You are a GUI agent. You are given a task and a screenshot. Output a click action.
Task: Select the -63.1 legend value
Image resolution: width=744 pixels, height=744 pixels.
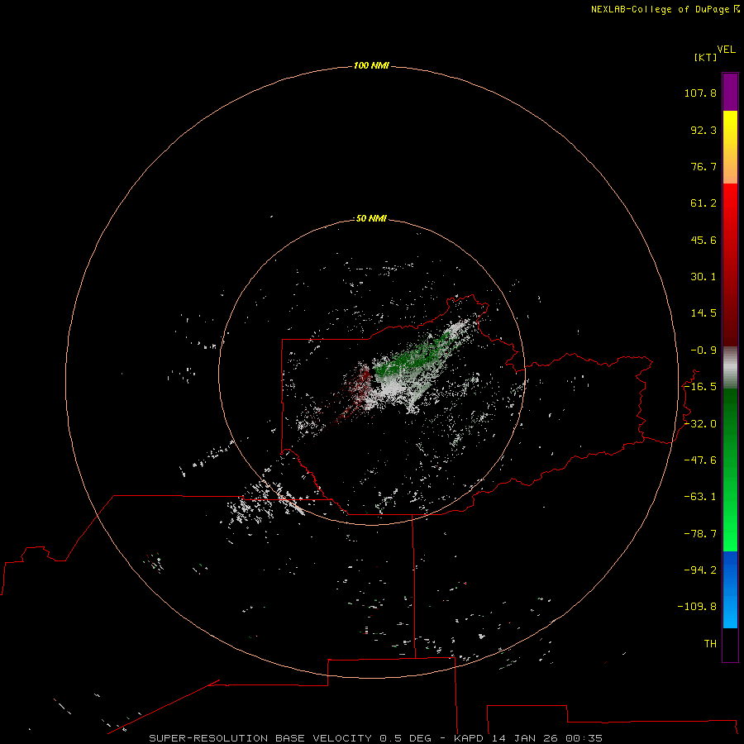pos(700,497)
